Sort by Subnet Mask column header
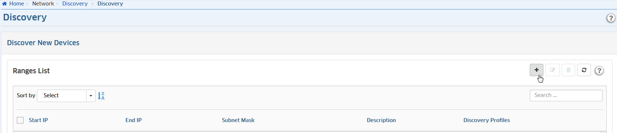The height and width of the screenshot is (133, 617). tap(238, 120)
